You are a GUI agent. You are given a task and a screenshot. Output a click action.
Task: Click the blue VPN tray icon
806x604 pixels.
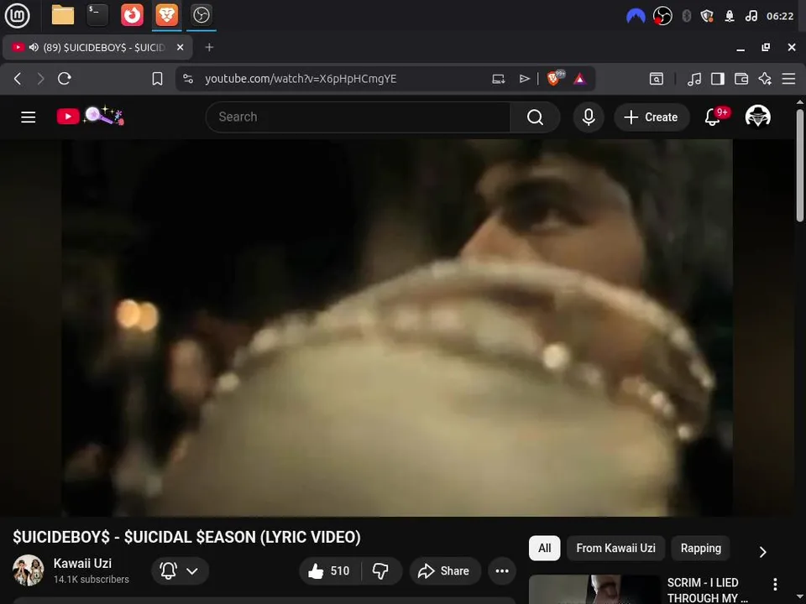pos(636,17)
